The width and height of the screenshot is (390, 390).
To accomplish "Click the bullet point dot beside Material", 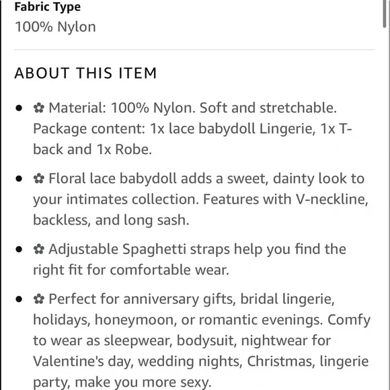I will click(x=19, y=108).
